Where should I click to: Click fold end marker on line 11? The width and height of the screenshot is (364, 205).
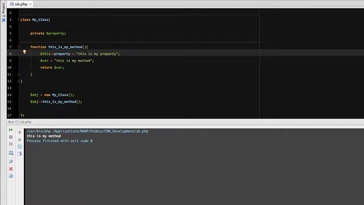coord(19,75)
